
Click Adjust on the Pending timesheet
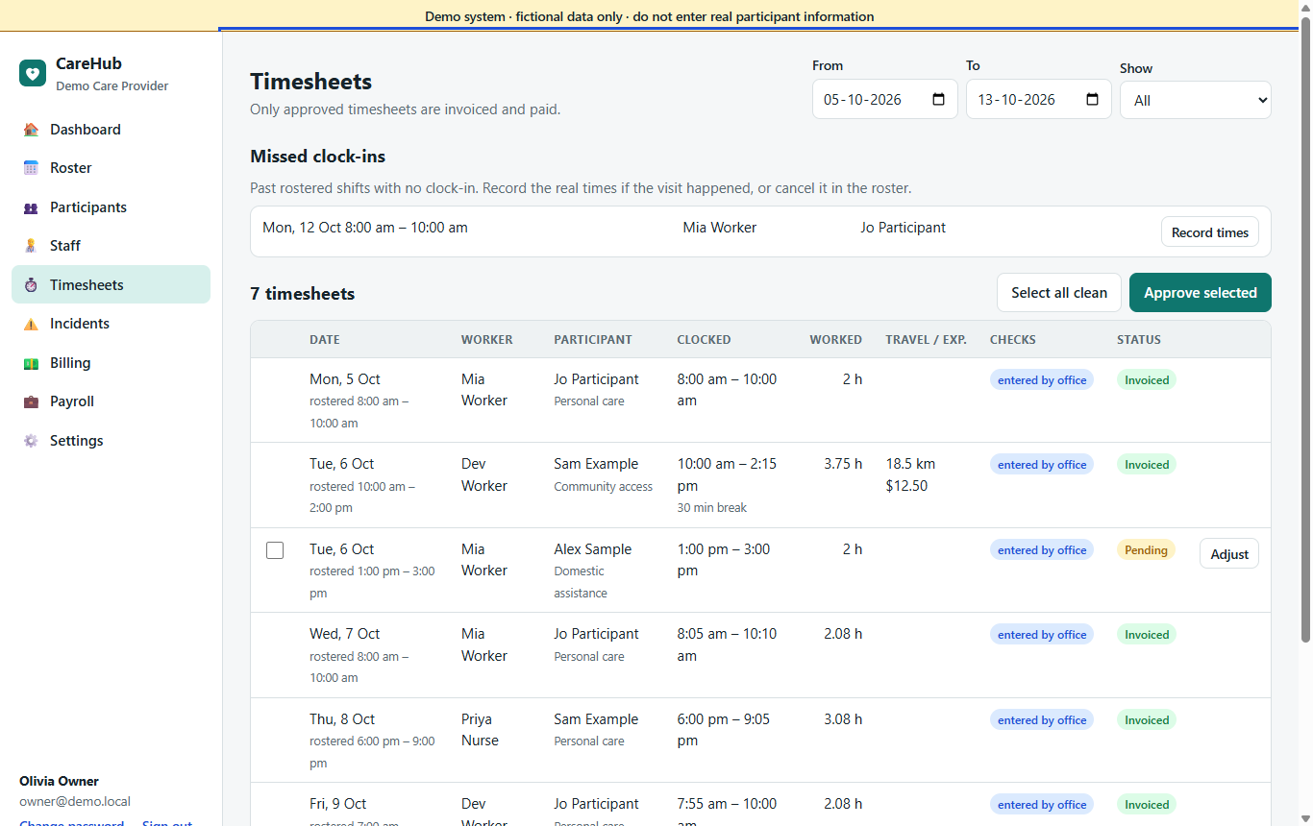pyautogui.click(x=1229, y=554)
